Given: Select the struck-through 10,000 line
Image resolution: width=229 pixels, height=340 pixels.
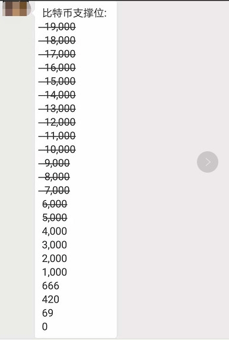Looking at the screenshot, I should click(x=57, y=149).
